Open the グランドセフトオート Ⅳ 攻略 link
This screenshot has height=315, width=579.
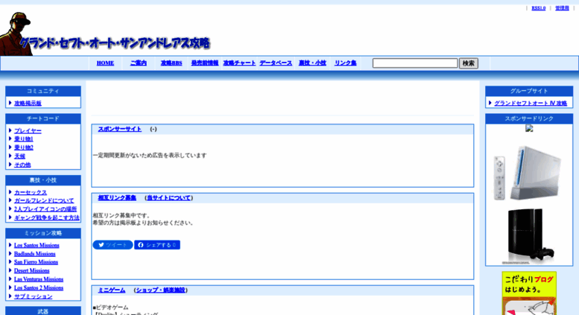click(x=531, y=104)
